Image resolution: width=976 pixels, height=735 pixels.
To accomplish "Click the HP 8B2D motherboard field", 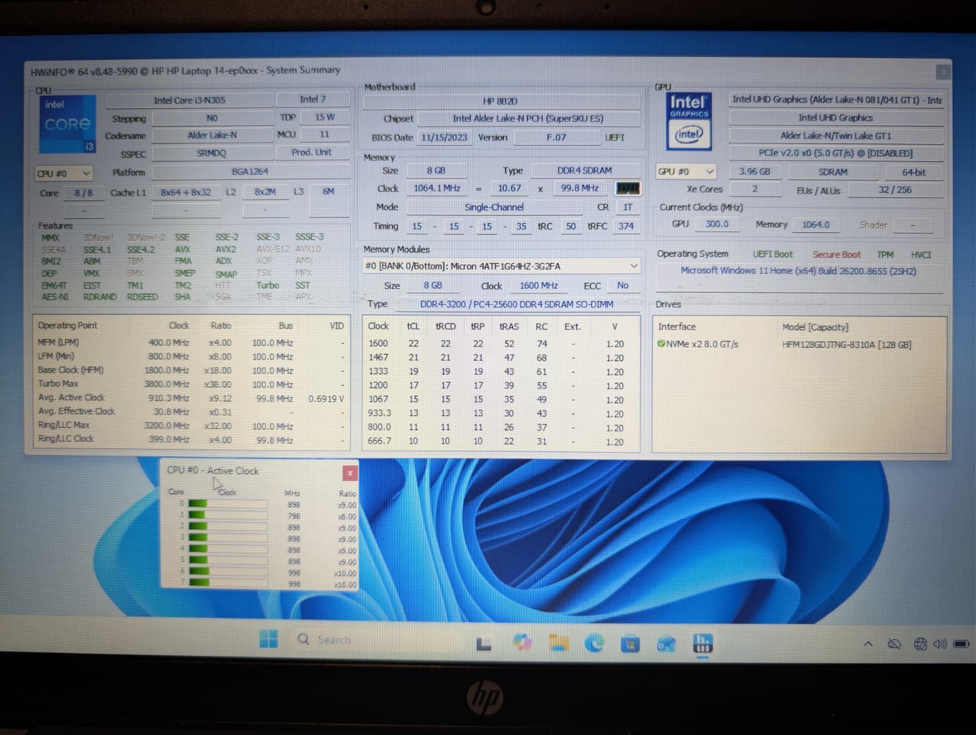I will pyautogui.click(x=501, y=101).
